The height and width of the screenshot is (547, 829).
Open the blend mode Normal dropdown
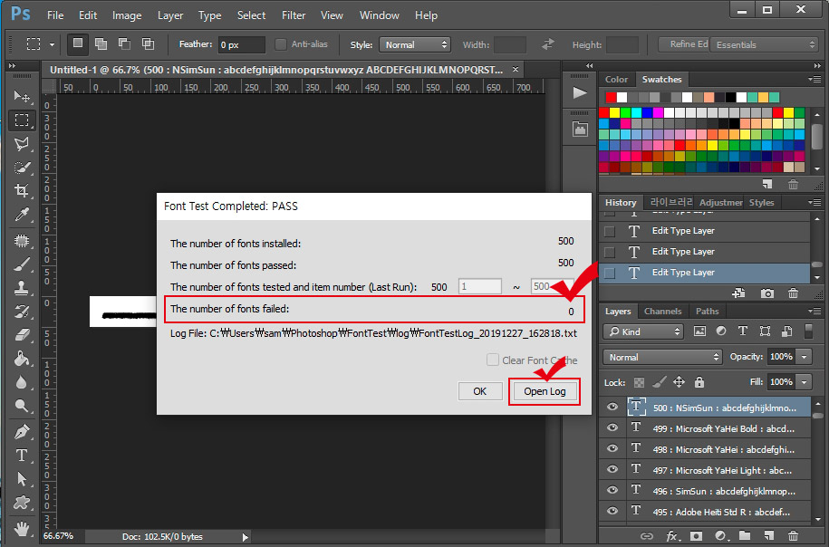[662, 357]
